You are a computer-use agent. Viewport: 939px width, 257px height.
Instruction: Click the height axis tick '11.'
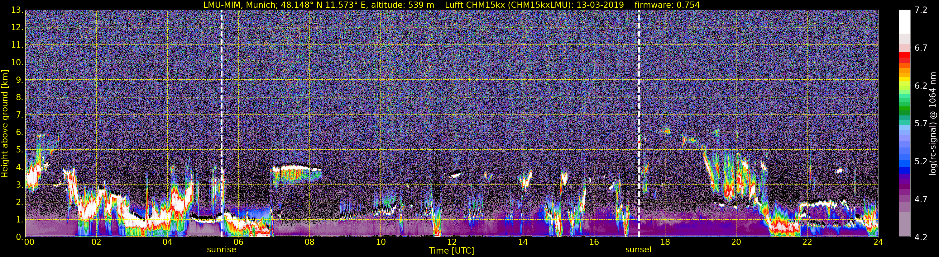coord(17,45)
